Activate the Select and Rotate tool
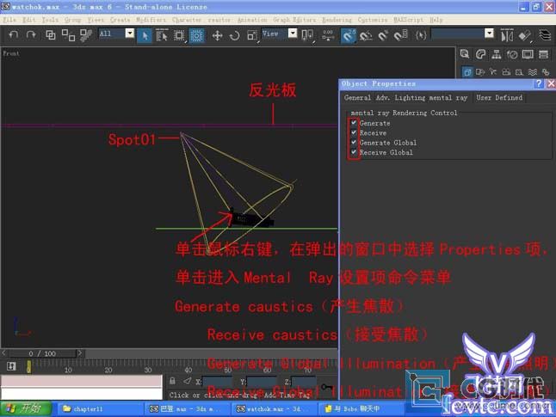This screenshot has width=556, height=417. [x=234, y=35]
